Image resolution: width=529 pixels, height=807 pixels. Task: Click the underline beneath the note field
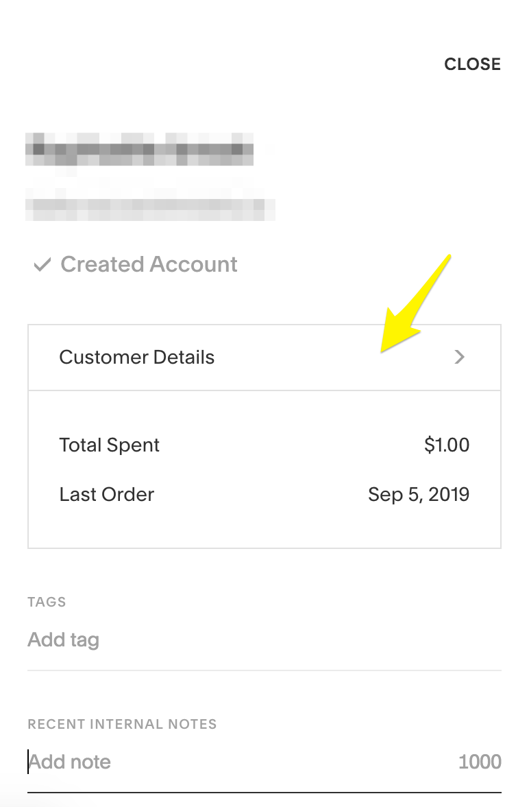click(x=264, y=793)
